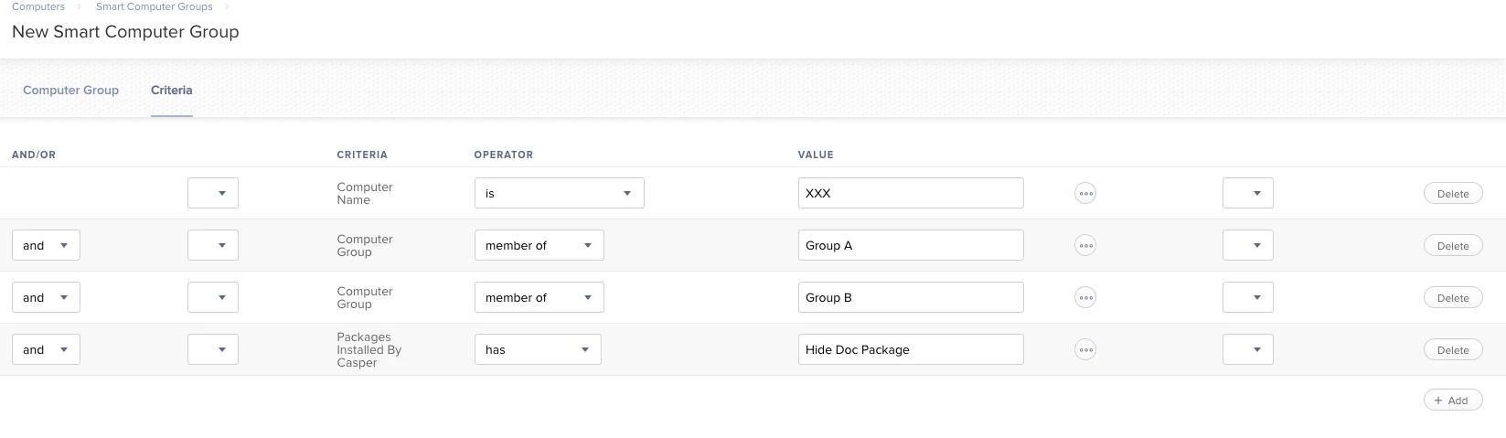Open closing-parenthesis dropdown on Group B row
The height and width of the screenshot is (438, 1506).
(x=1247, y=297)
